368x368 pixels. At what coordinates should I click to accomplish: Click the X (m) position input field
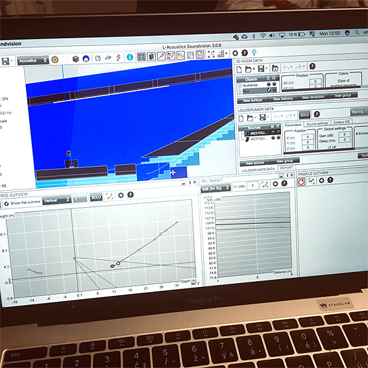pyautogui.click(x=307, y=137)
